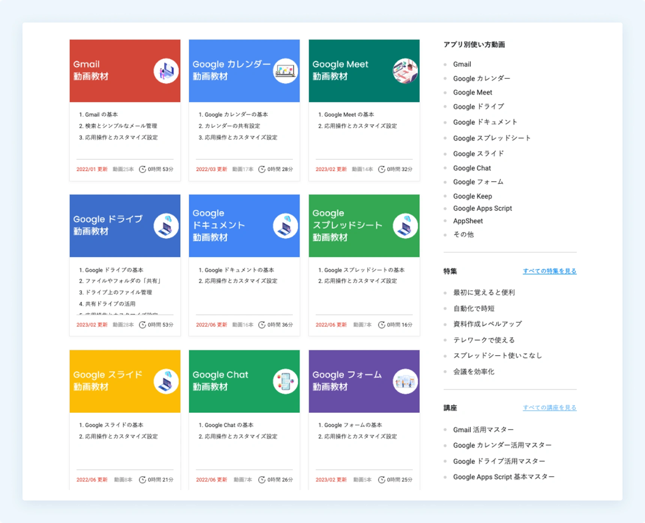Select Google Apps Script in the sidebar list
The width and height of the screenshot is (645, 523).
coord(483,208)
